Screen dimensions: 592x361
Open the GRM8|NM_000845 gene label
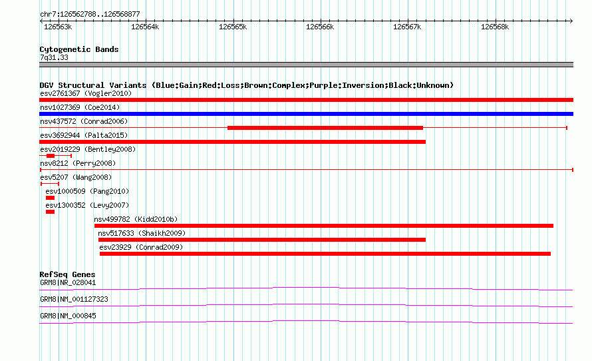[x=68, y=316]
